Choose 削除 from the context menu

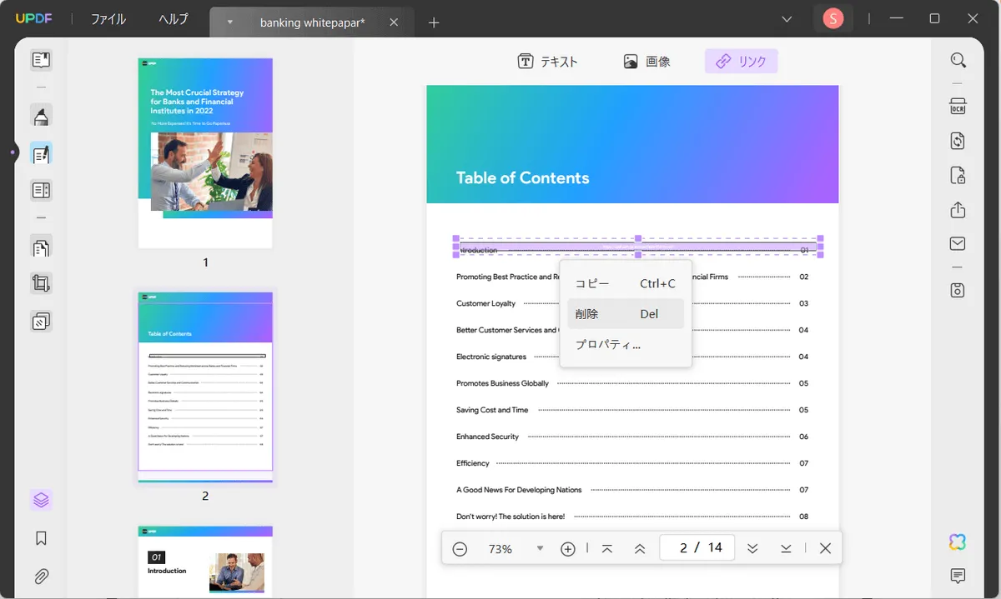tap(626, 314)
